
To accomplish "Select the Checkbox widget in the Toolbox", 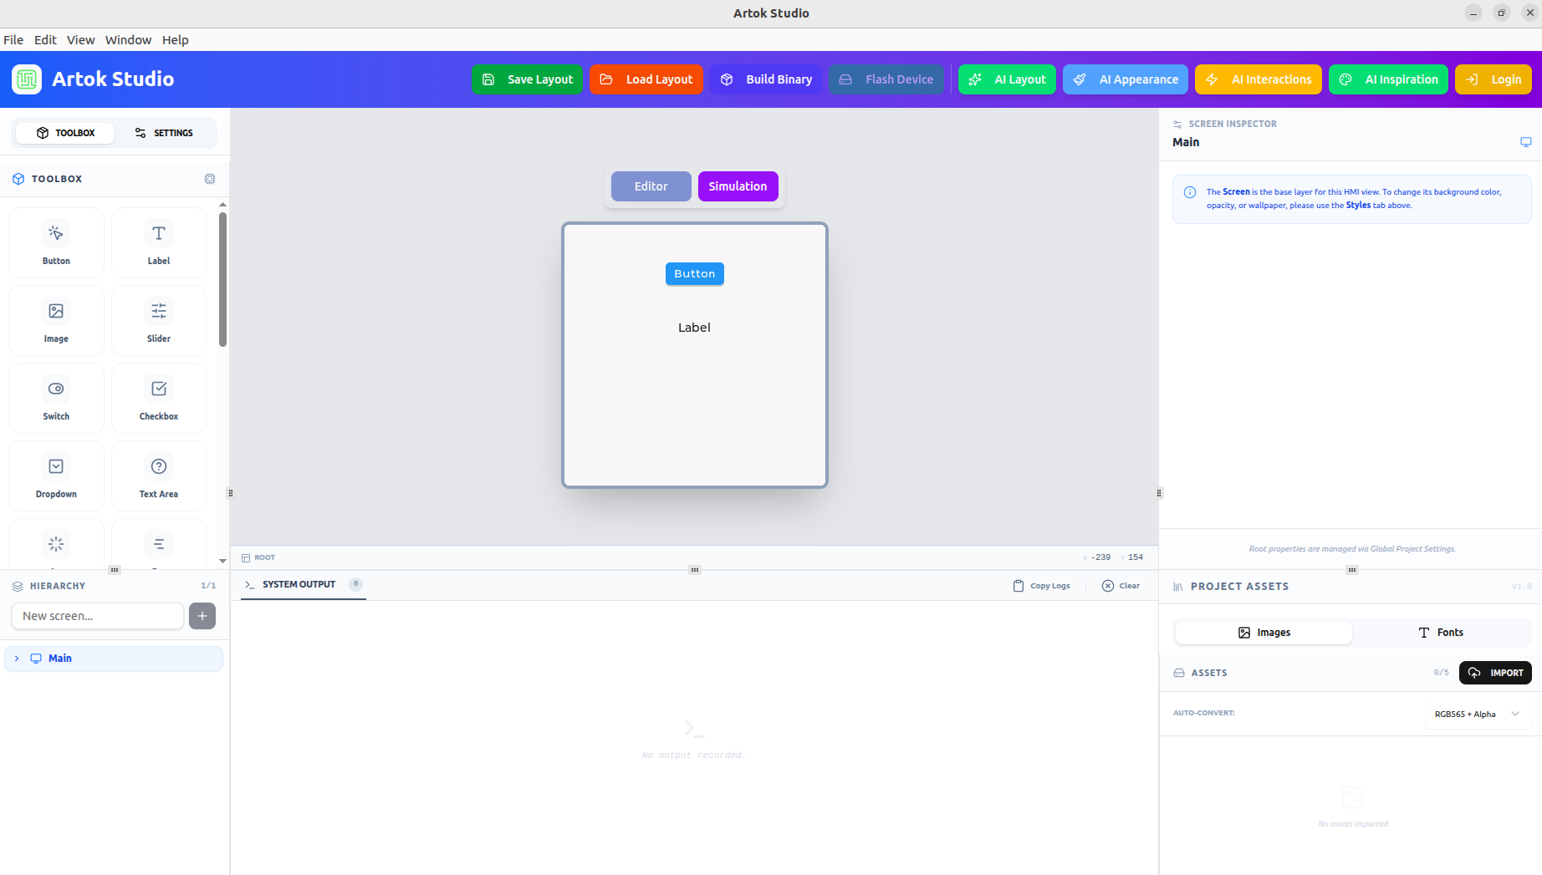I will (158, 398).
